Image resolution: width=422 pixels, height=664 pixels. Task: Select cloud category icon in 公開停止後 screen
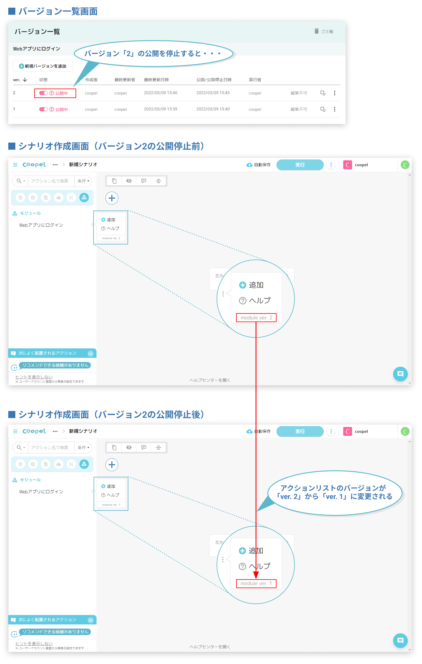(59, 464)
